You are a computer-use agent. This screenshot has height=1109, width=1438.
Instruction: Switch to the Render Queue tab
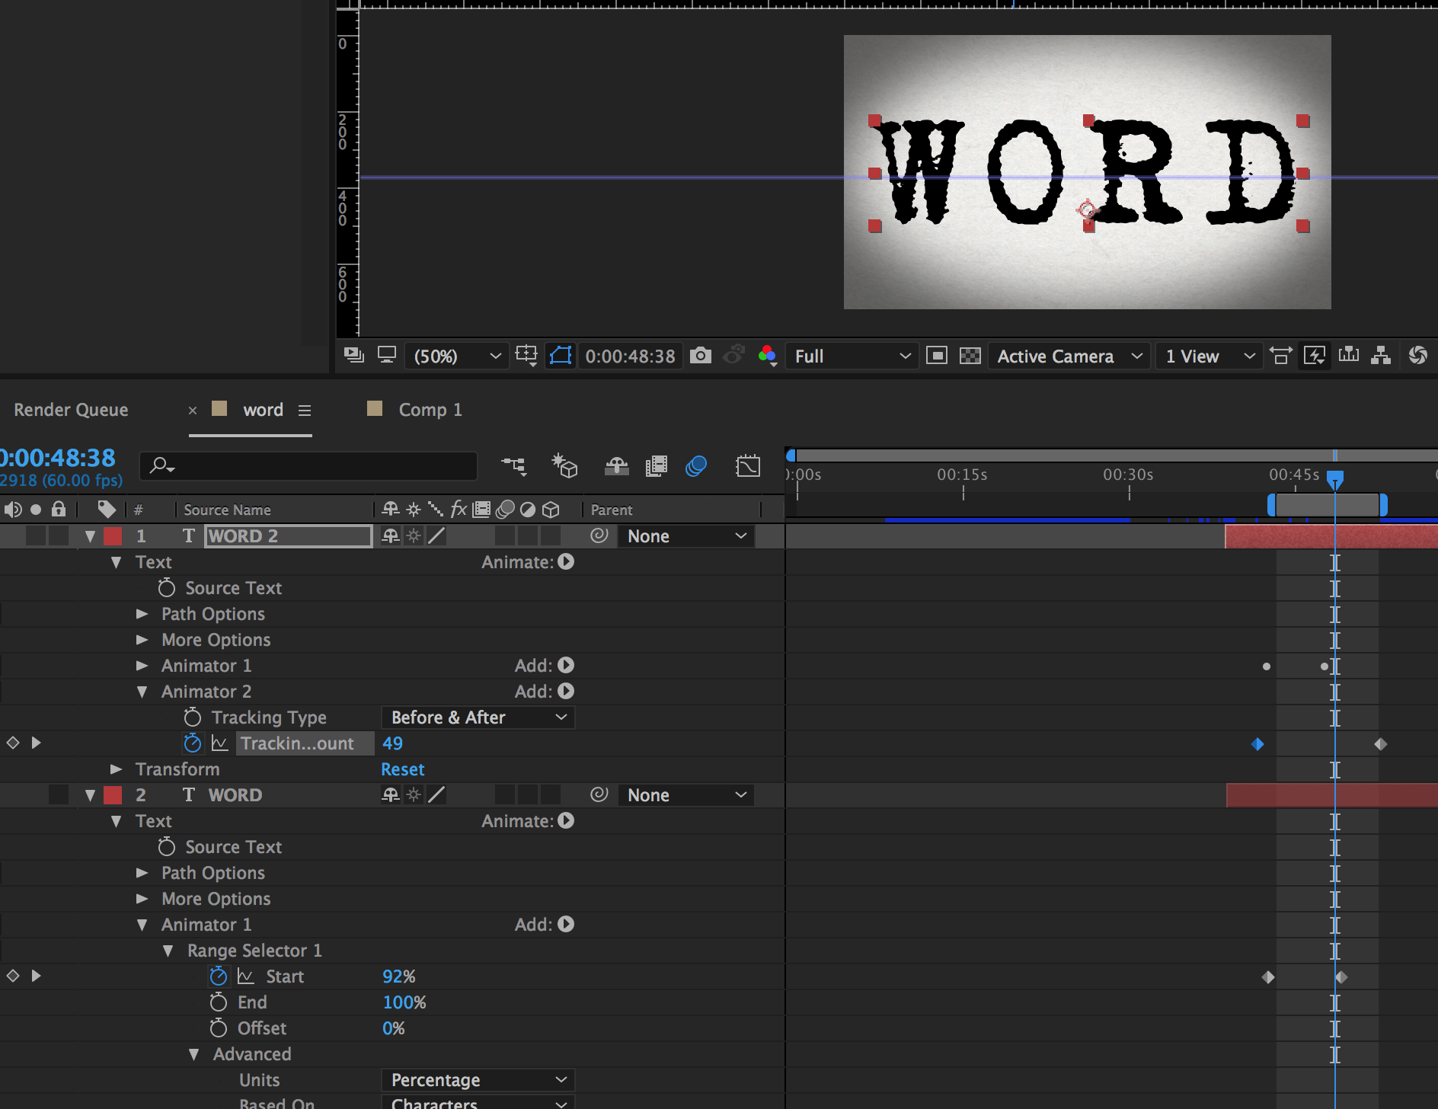pyautogui.click(x=71, y=409)
